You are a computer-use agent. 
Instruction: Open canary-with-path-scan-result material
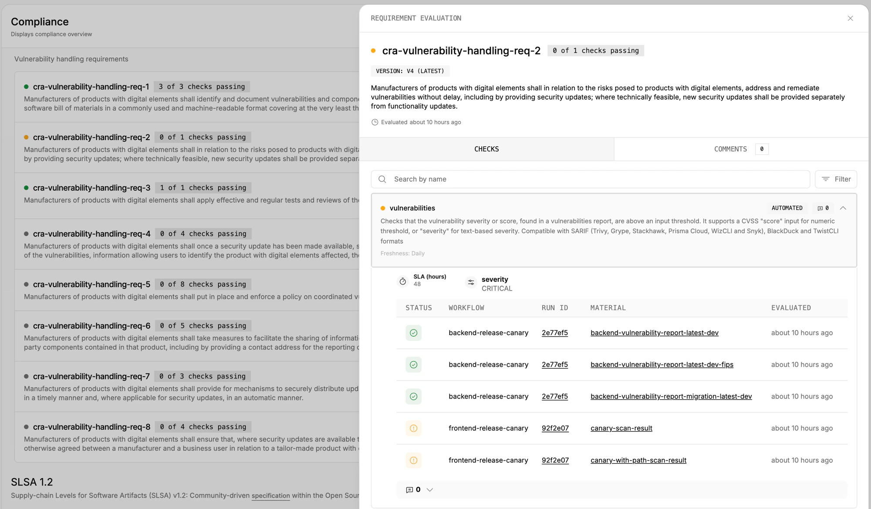coord(638,460)
